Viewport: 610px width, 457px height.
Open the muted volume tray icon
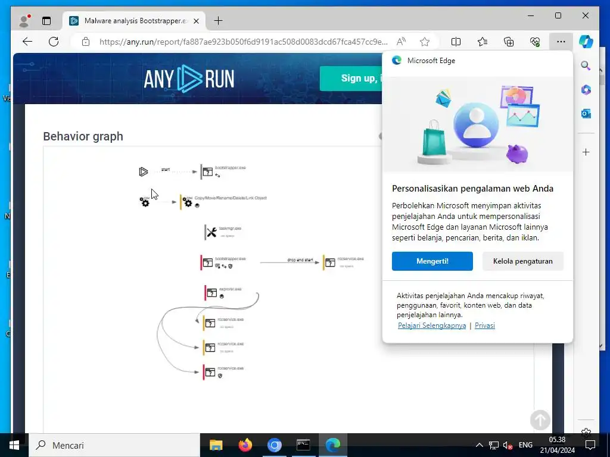click(x=508, y=445)
